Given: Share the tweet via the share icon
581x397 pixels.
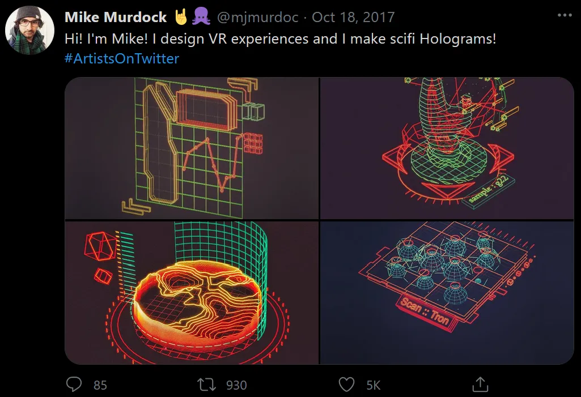Looking at the screenshot, I should (x=480, y=385).
